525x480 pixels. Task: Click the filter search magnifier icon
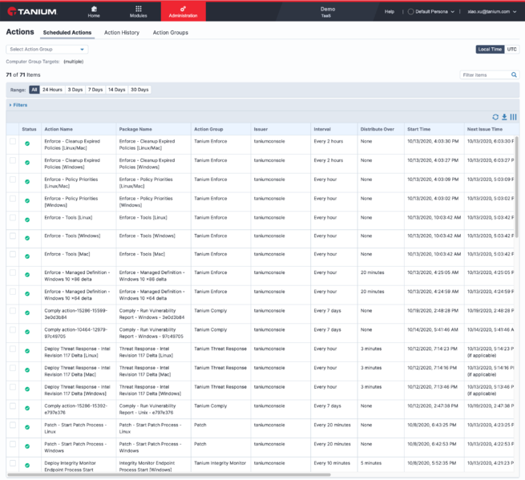point(514,75)
